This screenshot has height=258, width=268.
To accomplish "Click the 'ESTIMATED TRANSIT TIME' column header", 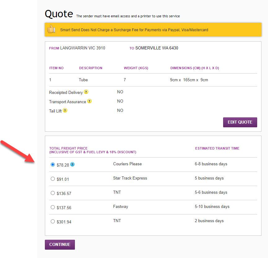I will [217, 148].
